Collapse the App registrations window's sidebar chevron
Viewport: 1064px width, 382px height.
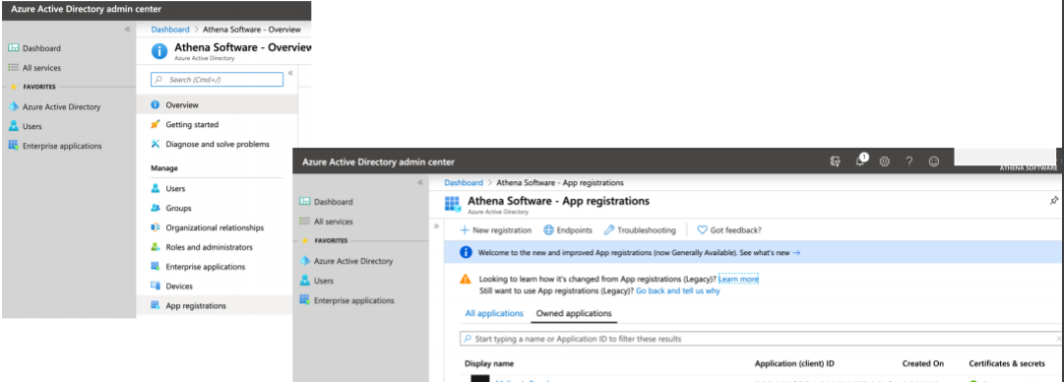[x=420, y=182]
